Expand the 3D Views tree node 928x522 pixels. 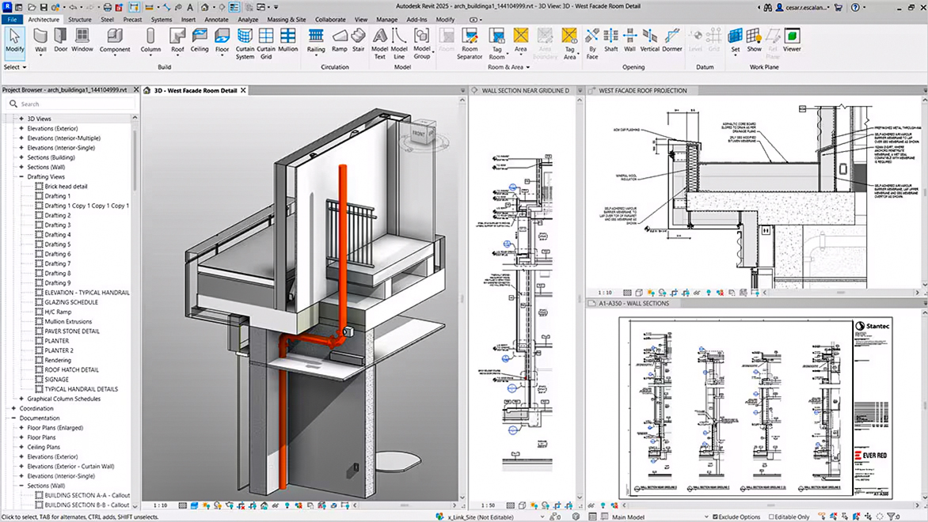point(21,119)
